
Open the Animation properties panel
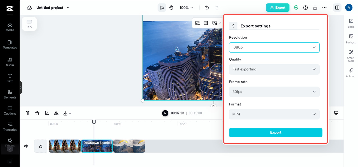[x=351, y=73]
